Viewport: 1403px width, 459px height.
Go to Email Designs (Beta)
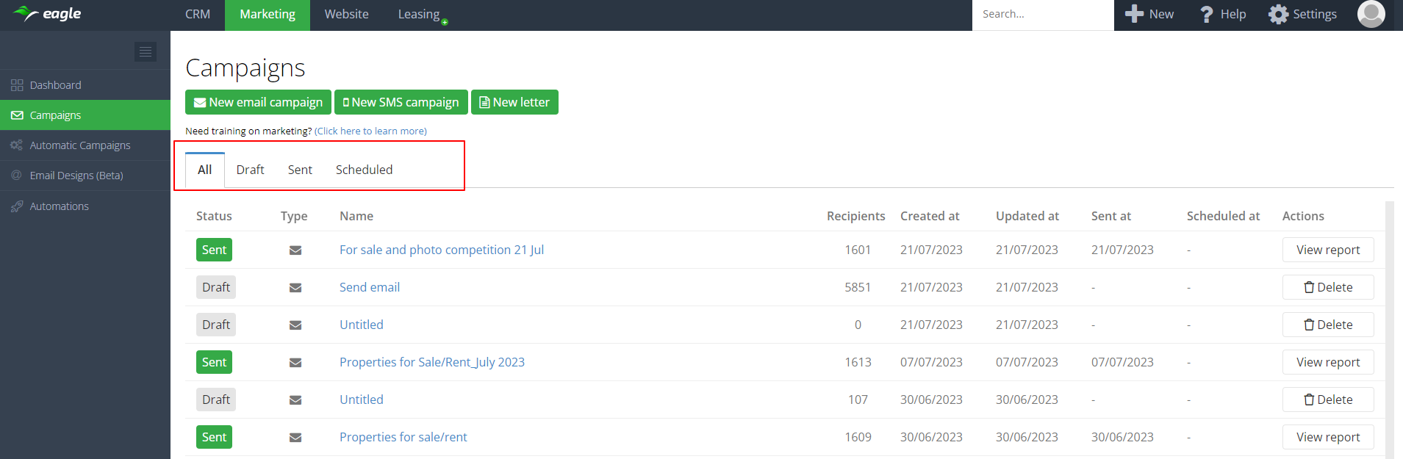click(x=76, y=176)
